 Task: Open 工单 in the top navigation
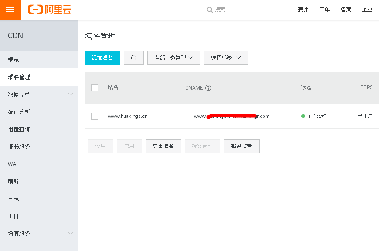(x=325, y=10)
